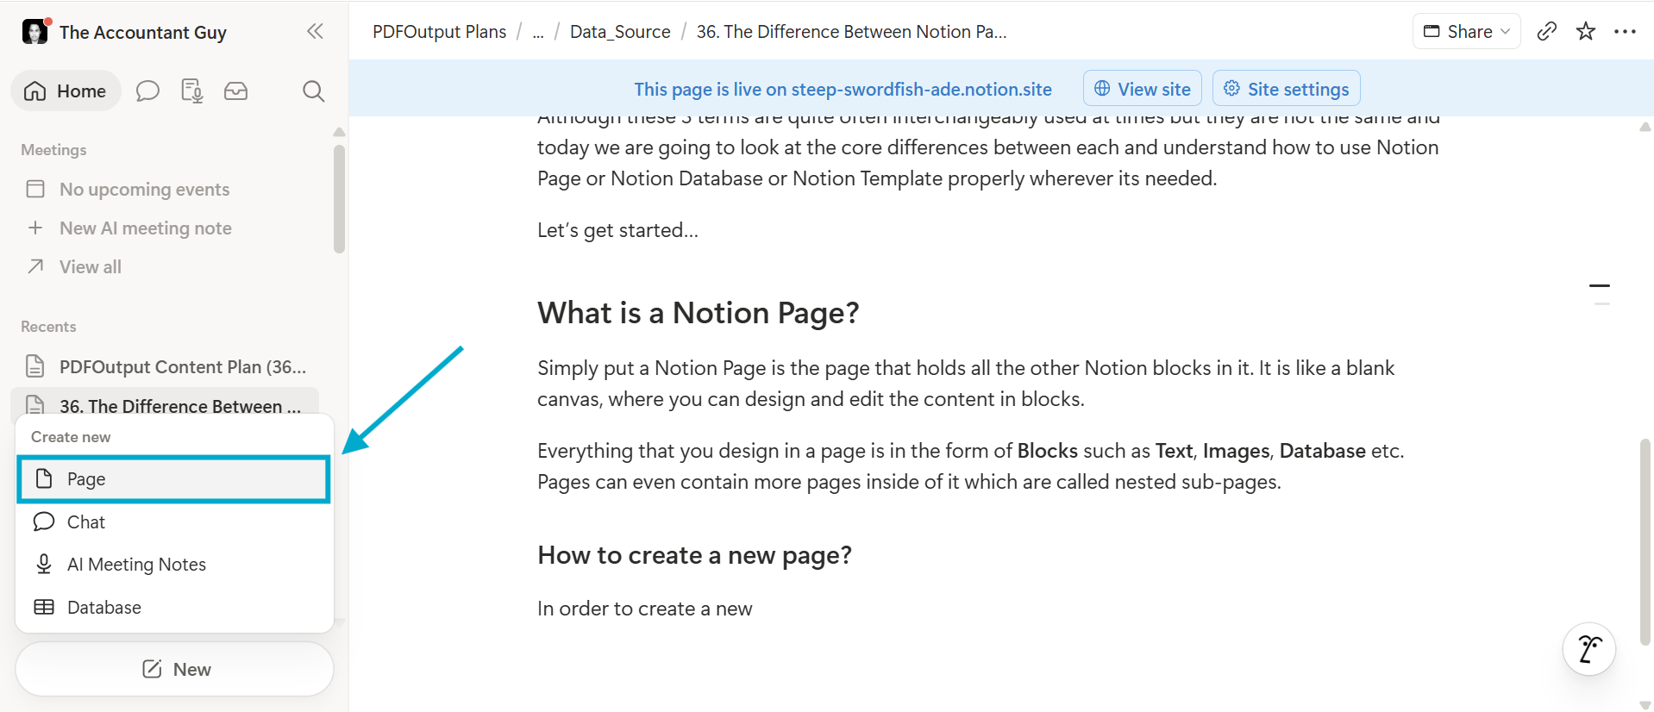Add page to favorites with star icon

point(1585,32)
